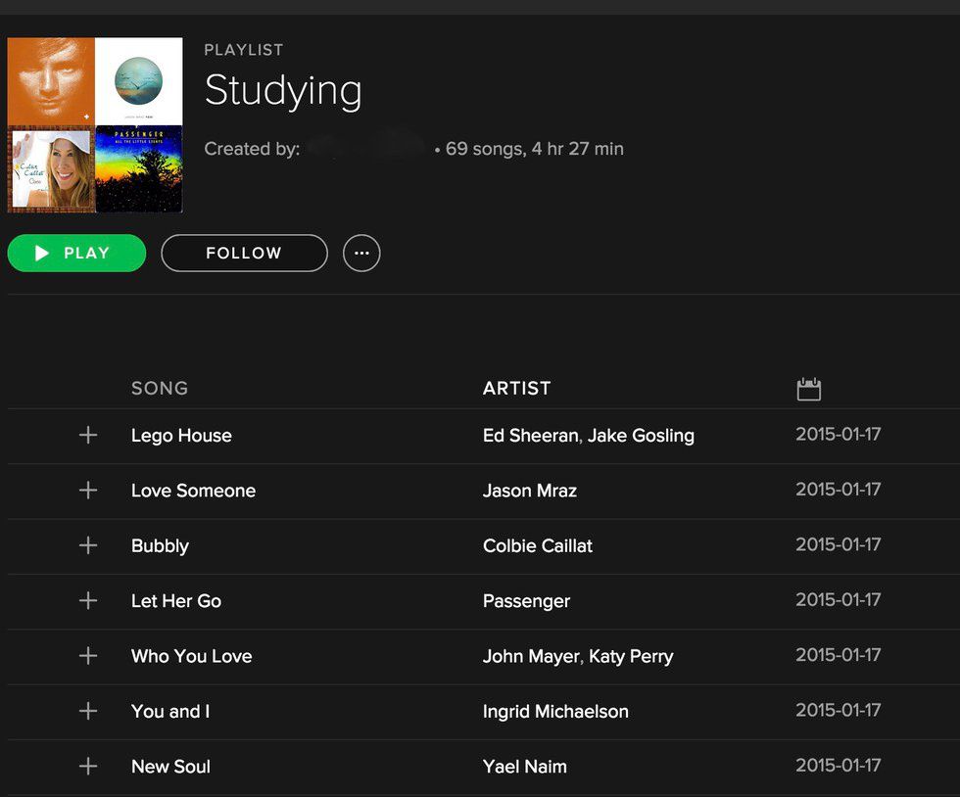Play the Studying playlist
Screen dimensions: 960x797
coord(76,254)
